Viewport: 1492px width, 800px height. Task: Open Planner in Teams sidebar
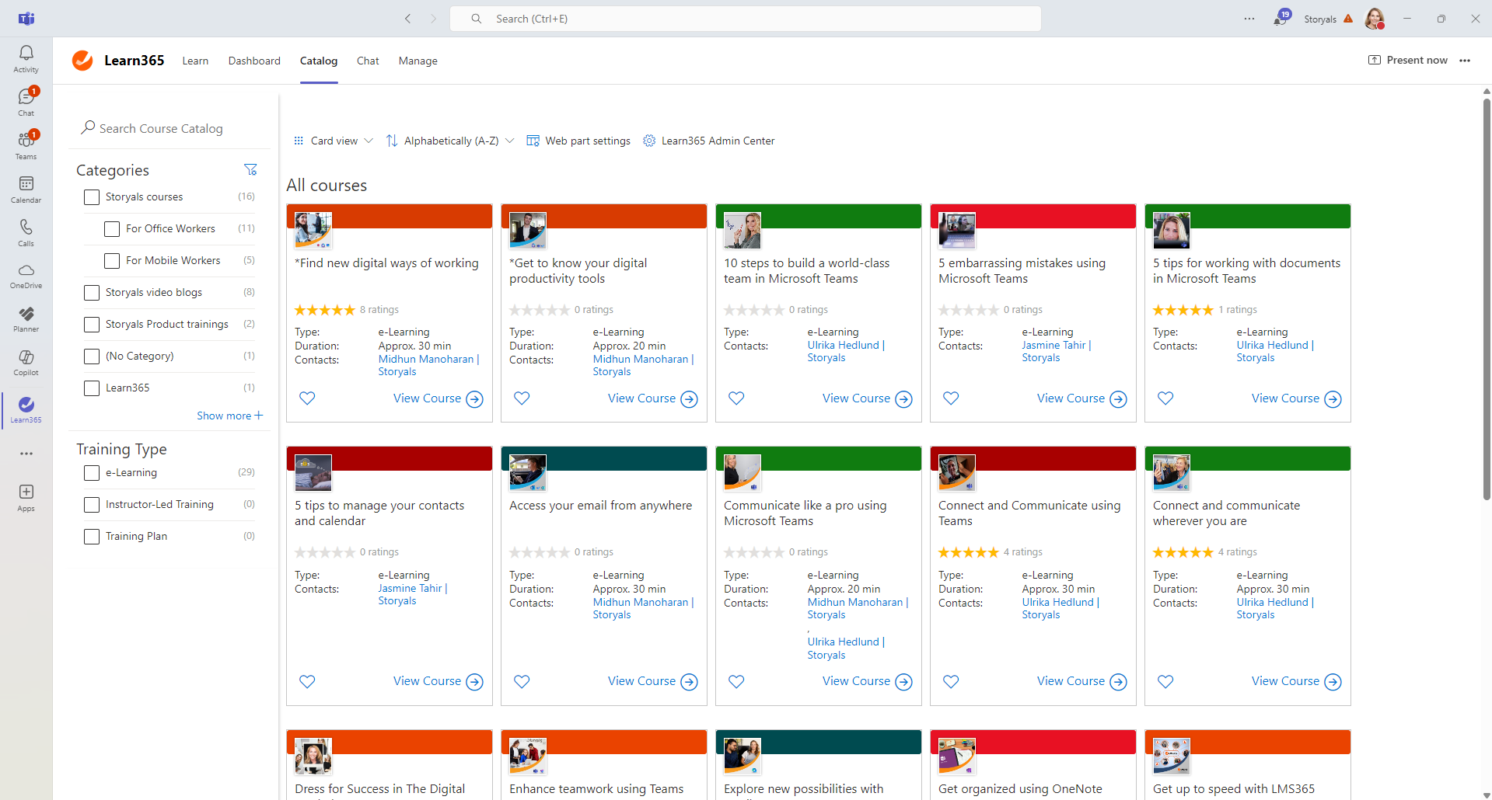coord(26,319)
